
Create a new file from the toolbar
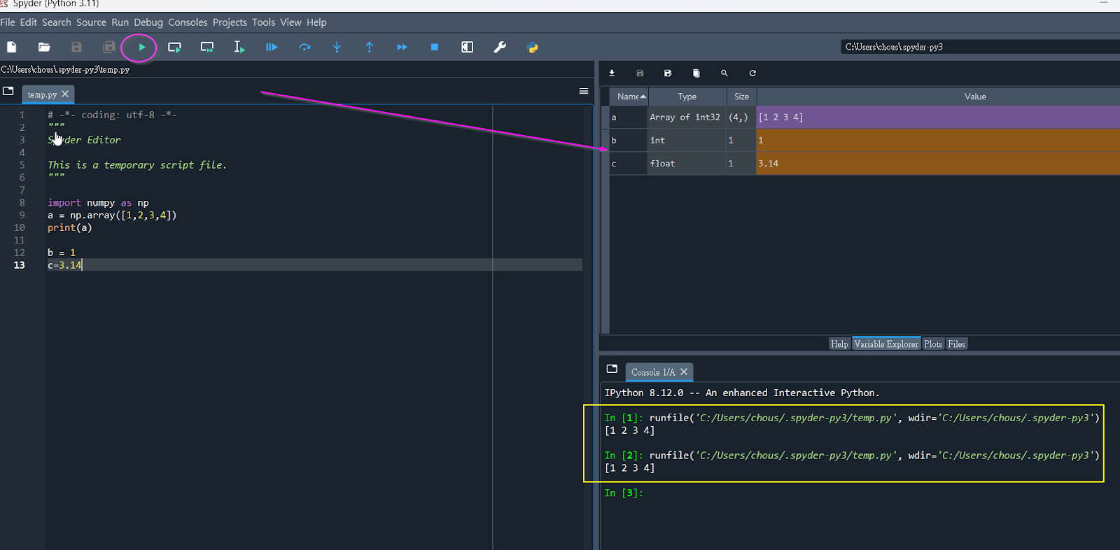(x=12, y=48)
